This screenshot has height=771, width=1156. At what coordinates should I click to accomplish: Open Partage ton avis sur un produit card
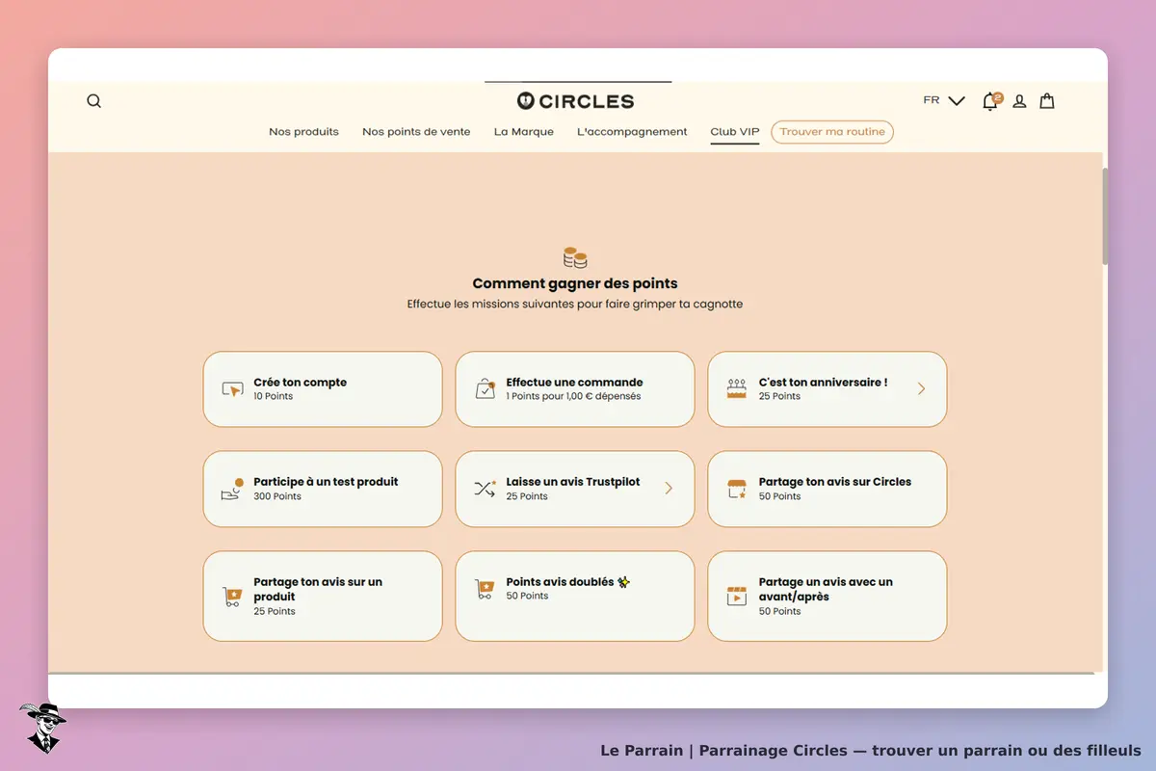(x=323, y=596)
